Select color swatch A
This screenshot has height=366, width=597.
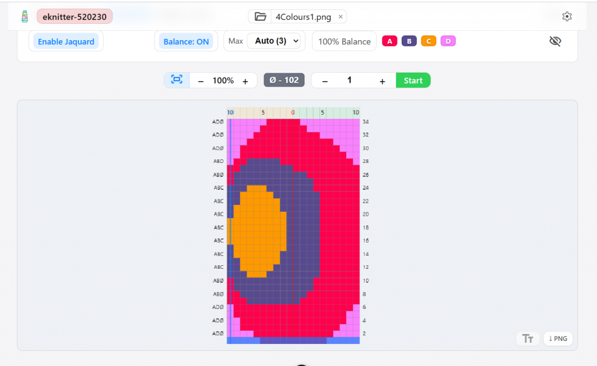click(x=389, y=41)
